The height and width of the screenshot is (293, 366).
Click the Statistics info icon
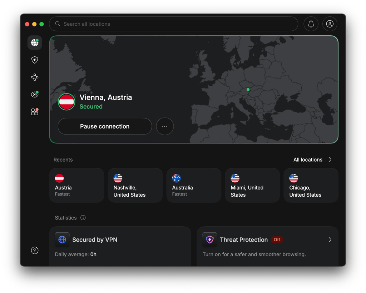tap(83, 217)
